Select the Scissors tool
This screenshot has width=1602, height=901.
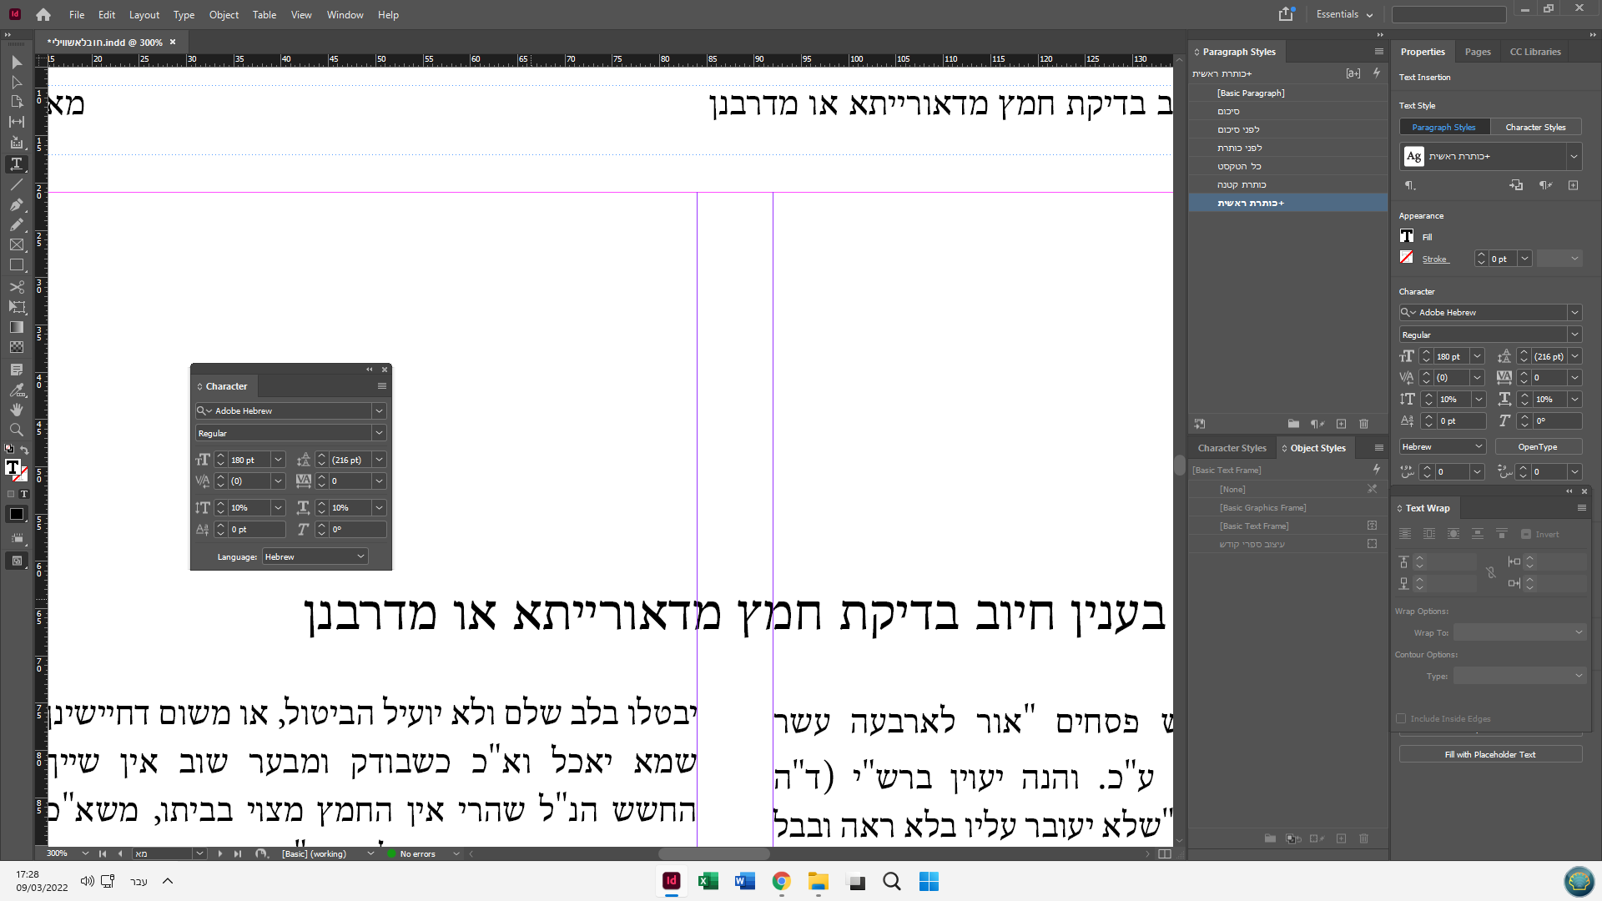[16, 286]
